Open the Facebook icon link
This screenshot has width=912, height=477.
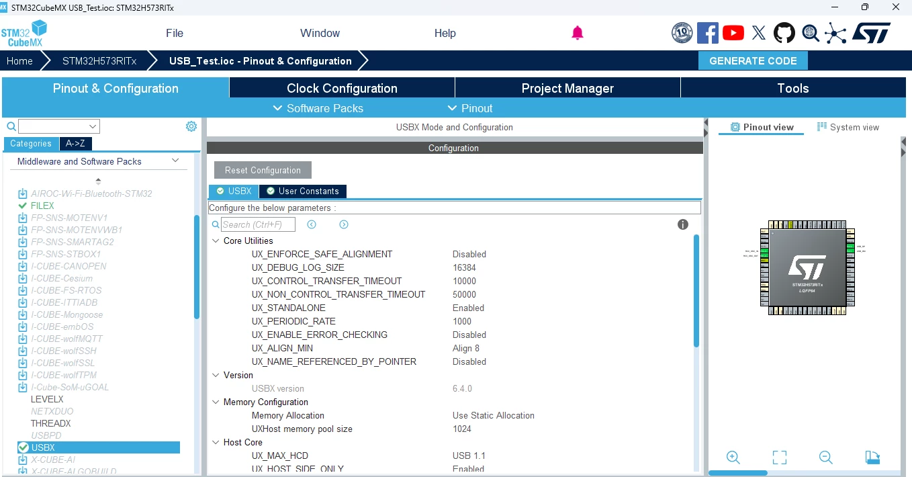pyautogui.click(x=708, y=33)
